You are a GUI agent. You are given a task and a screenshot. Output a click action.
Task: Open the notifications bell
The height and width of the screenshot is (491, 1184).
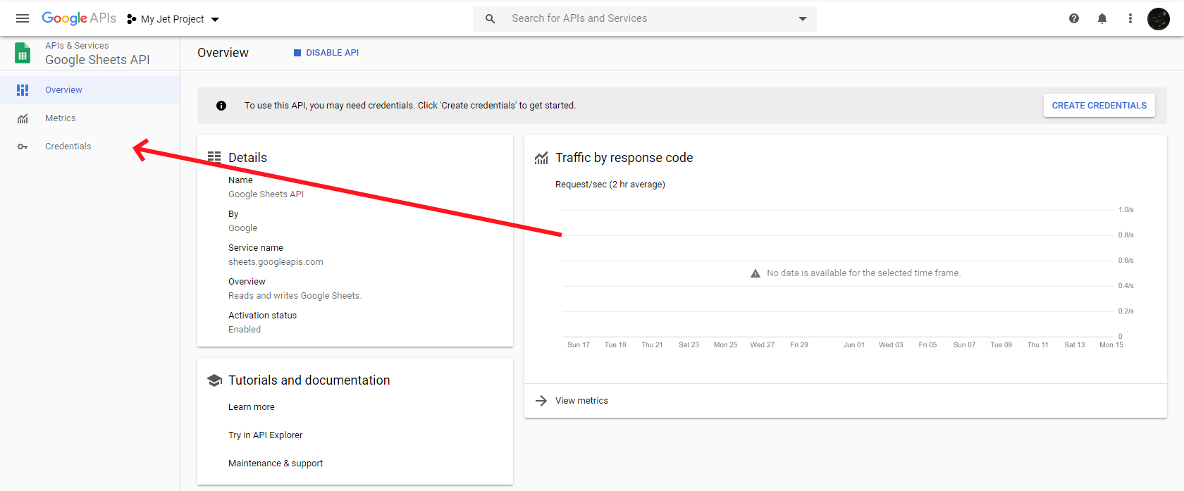pos(1102,19)
